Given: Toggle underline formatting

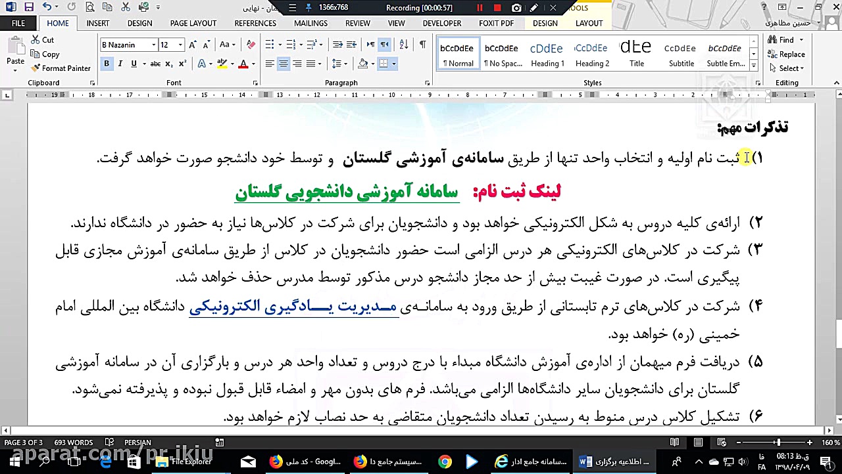Looking at the screenshot, I should [134, 64].
